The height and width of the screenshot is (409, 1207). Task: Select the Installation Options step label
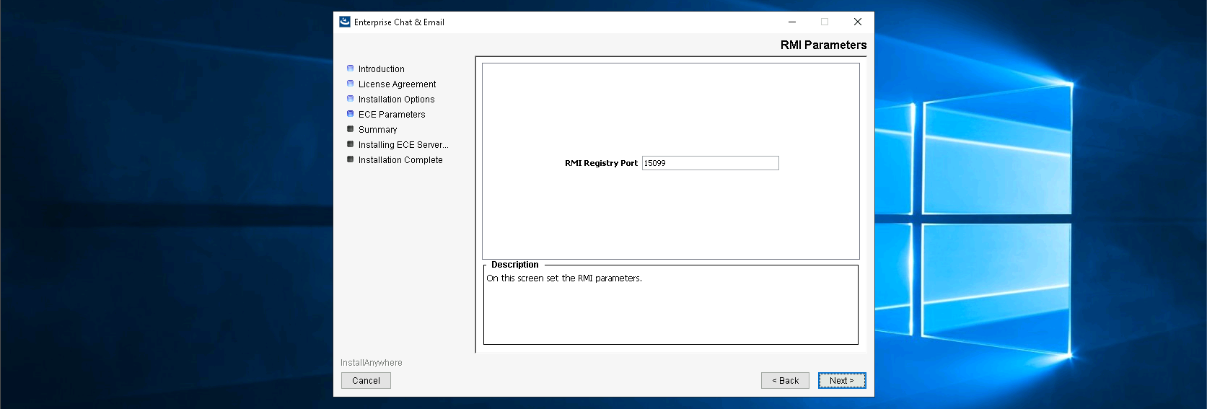tap(396, 100)
